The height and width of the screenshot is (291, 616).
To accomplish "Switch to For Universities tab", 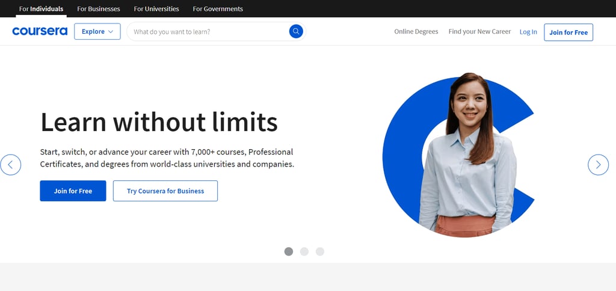I will click(x=156, y=8).
